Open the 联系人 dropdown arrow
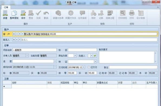This screenshot has height=106, width=161. click(x=19, y=39)
